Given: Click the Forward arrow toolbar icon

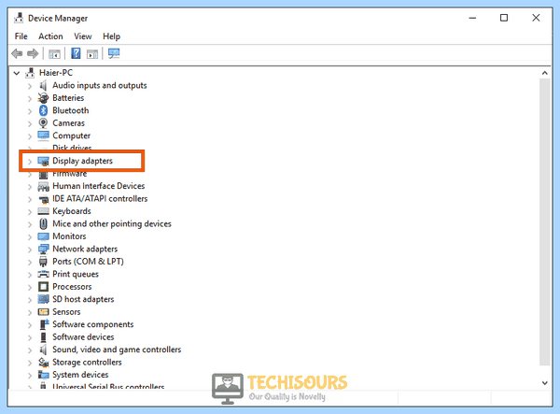Looking at the screenshot, I should pyautogui.click(x=33, y=53).
